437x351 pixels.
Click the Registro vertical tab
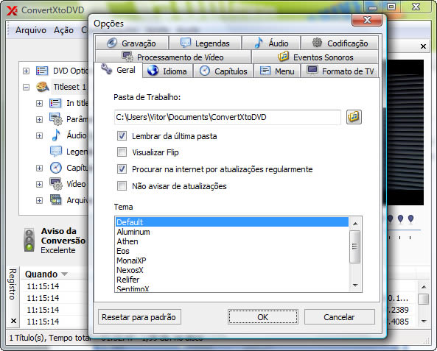pyautogui.click(x=13, y=284)
